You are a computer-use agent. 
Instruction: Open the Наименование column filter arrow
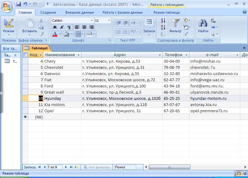coord(79,55)
